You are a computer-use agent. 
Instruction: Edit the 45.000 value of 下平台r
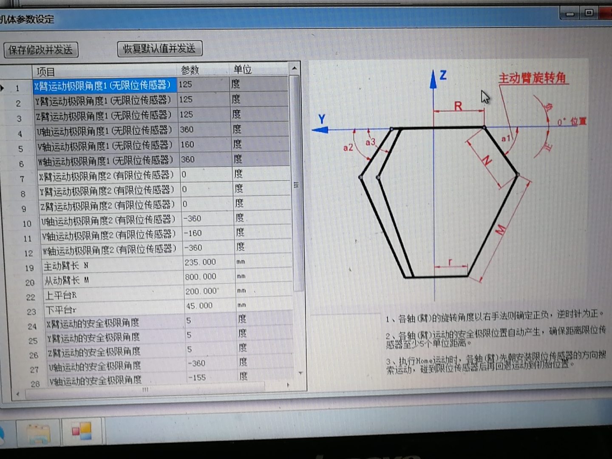(x=209, y=306)
